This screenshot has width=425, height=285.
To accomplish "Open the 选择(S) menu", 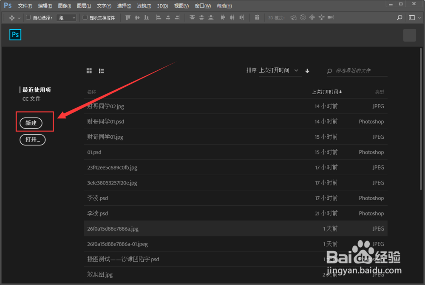I will coord(124,6).
